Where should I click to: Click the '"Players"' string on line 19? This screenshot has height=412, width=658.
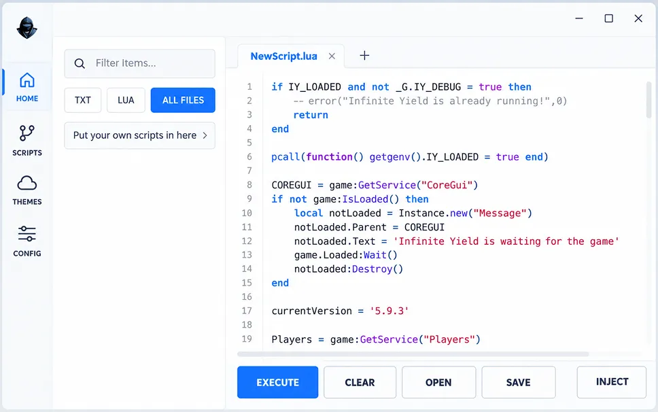coord(449,339)
